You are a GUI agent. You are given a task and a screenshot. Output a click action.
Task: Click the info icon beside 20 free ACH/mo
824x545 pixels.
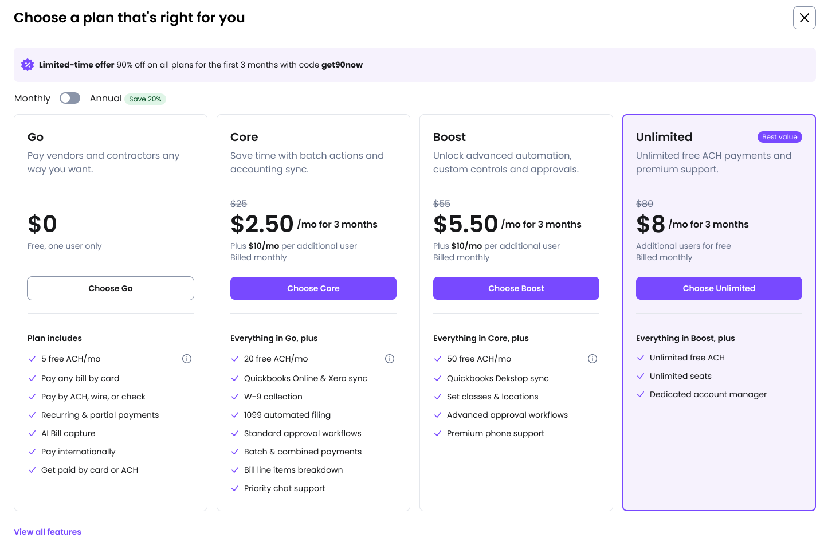(390, 358)
